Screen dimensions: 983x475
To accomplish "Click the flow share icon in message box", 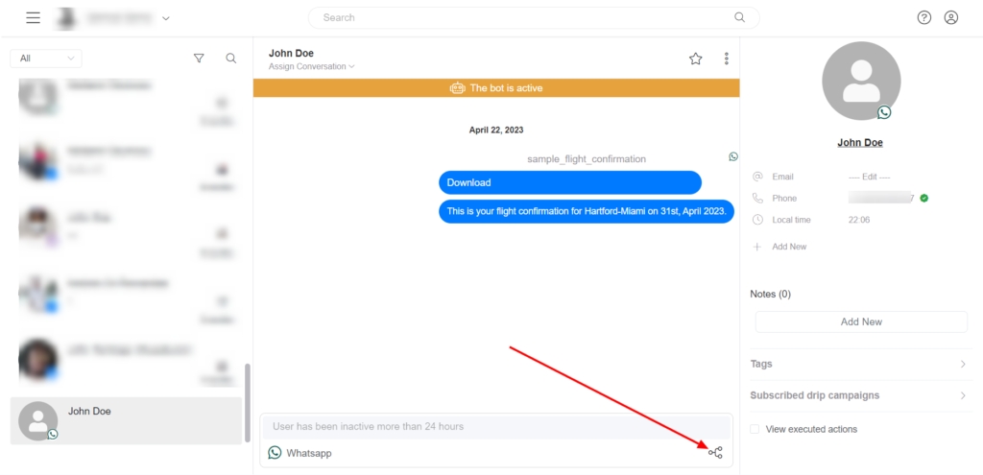I will point(715,452).
